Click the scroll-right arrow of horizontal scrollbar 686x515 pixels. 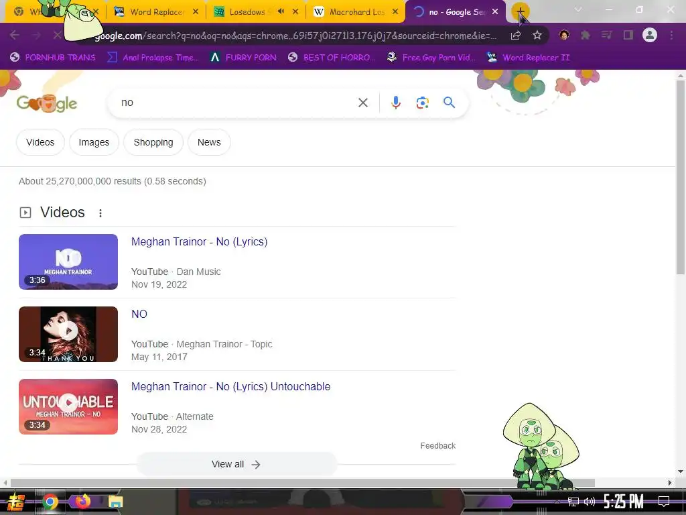670,483
